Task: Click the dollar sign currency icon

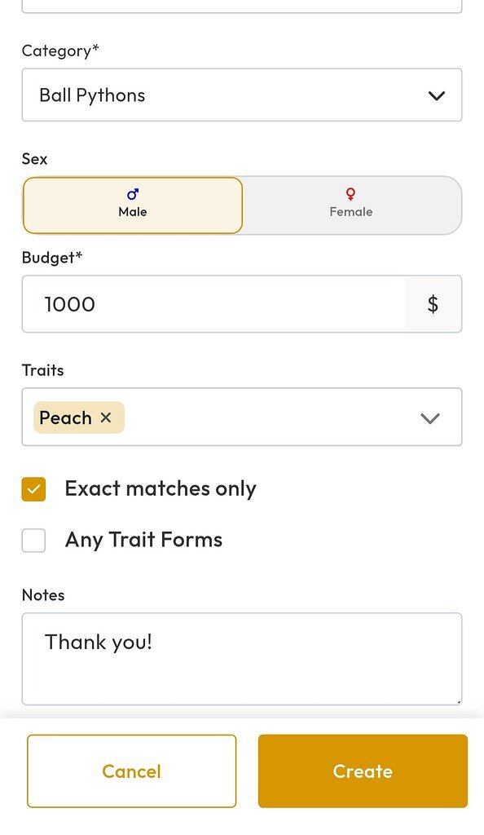Action: tap(433, 304)
